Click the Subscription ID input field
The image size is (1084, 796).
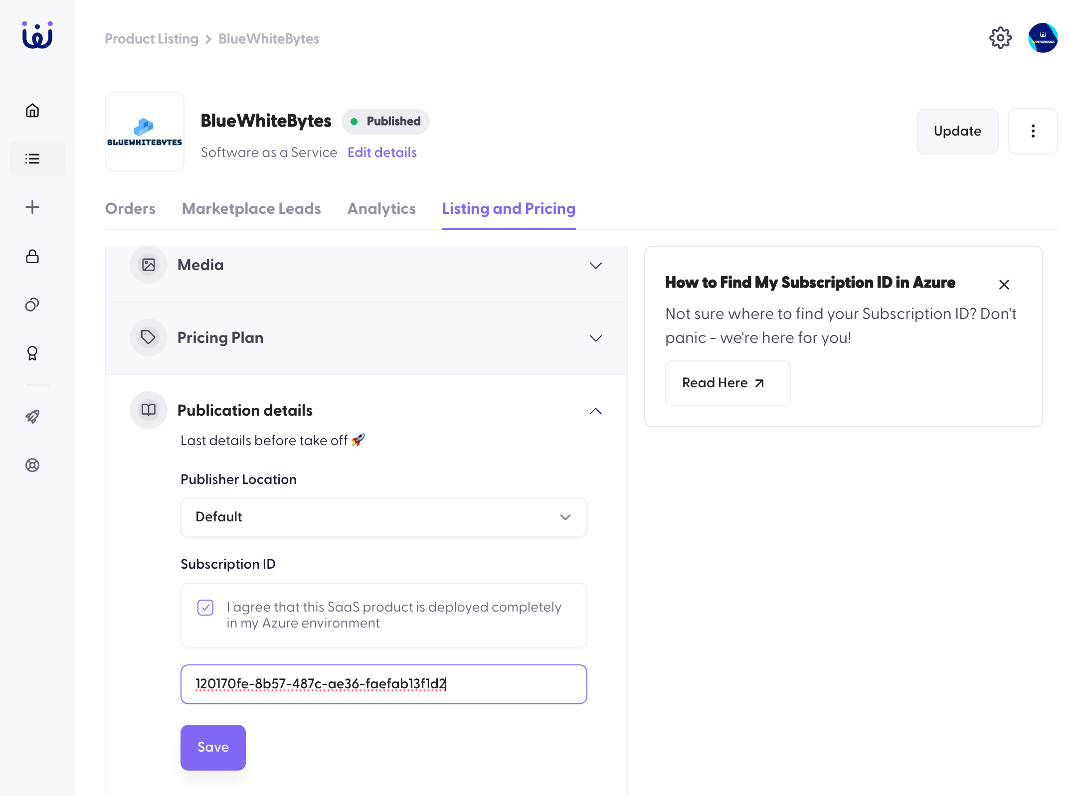[383, 684]
